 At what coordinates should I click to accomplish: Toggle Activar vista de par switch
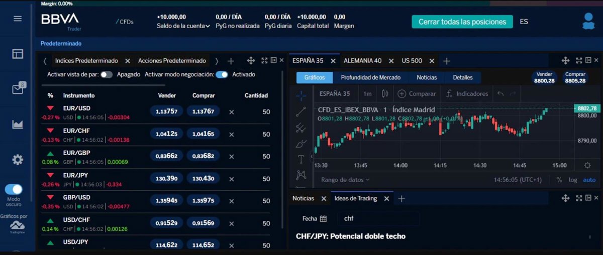coord(106,74)
